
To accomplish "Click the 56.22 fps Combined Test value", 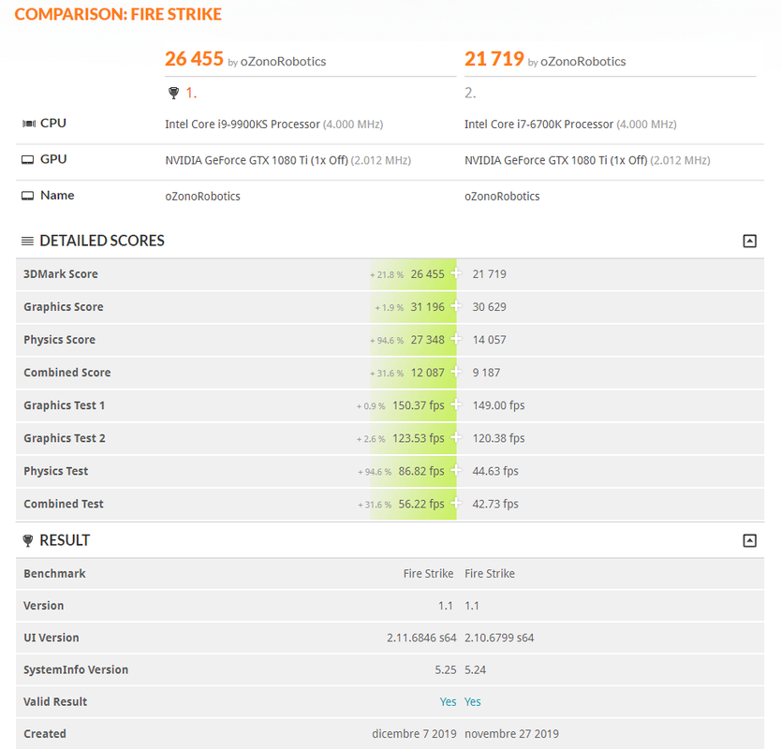I will (421, 504).
